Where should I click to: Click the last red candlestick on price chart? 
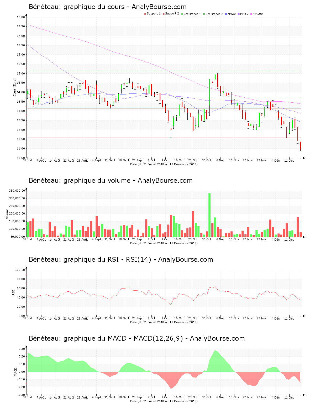300,146
